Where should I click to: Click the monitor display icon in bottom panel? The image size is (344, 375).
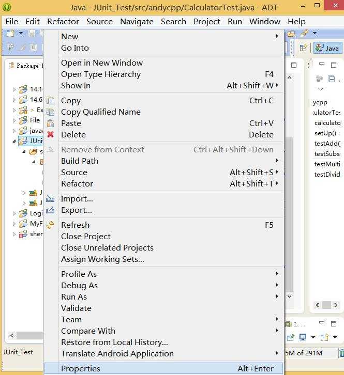(x=303, y=337)
